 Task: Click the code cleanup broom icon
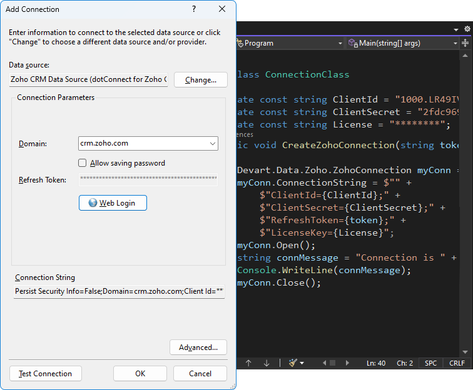pos(293,363)
